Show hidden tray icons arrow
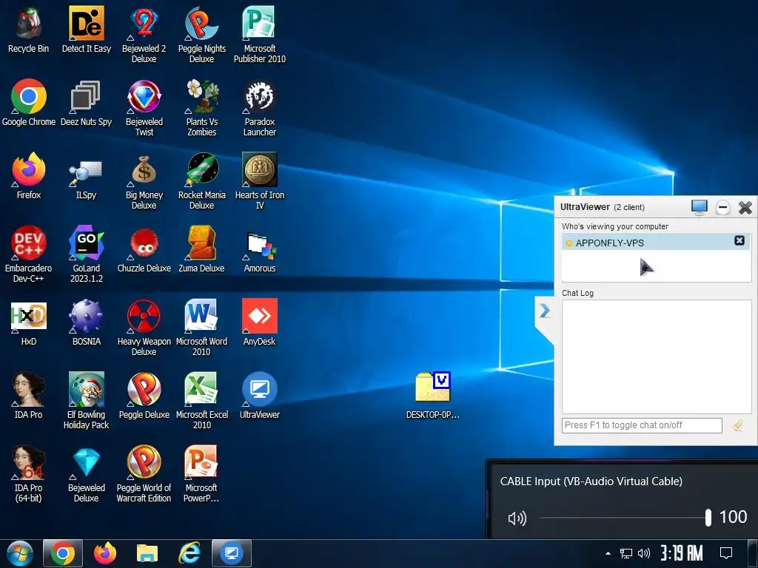Image resolution: width=758 pixels, height=568 pixels. pos(608,553)
